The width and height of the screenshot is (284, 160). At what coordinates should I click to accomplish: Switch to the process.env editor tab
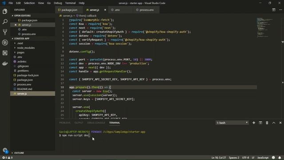tap(146, 10)
